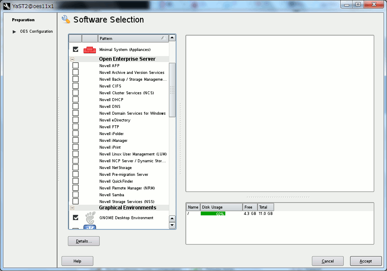Click the Software Selection wrench icon
The image size is (387, 271).
[66, 19]
